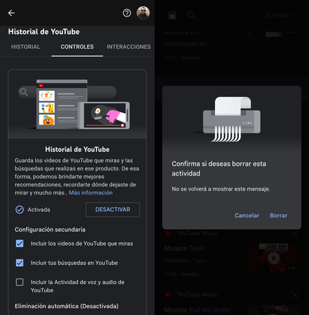Uncheck Incluir los videos de YouTube que miras
Screen dimensions: 309x315
(20, 243)
